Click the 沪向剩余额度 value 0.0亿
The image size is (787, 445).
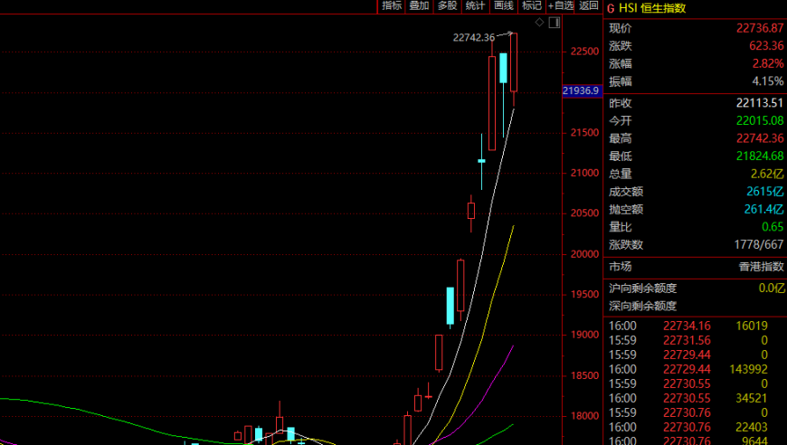[772, 289]
